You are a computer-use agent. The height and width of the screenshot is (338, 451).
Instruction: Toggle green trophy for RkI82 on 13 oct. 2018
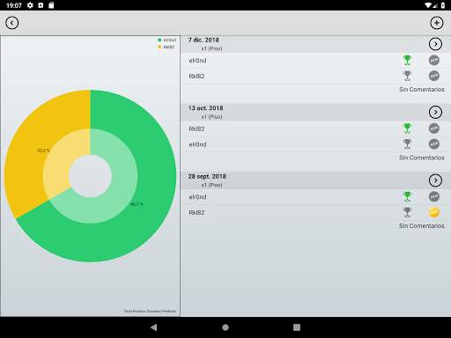[407, 129]
